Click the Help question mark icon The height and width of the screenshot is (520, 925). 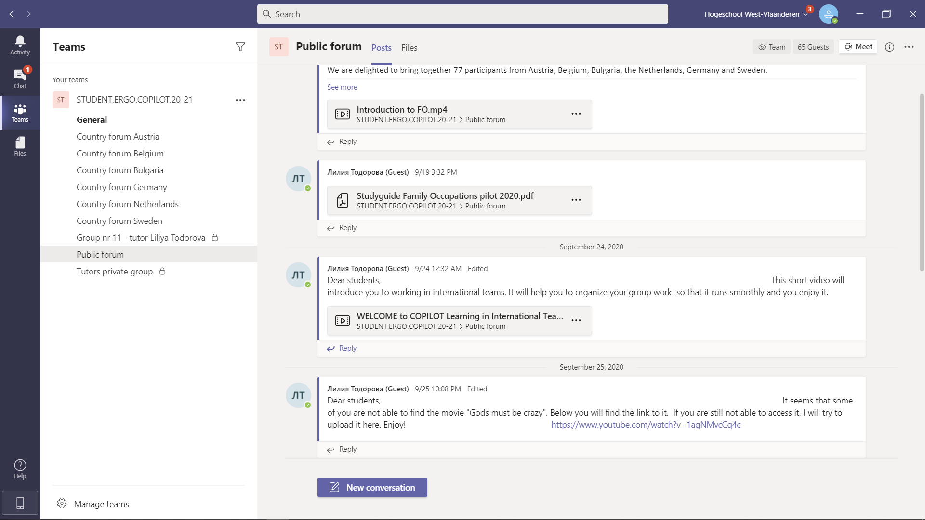click(x=20, y=468)
